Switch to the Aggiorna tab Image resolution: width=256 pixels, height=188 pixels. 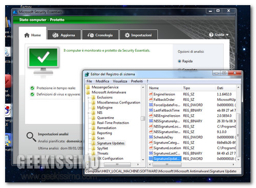click(64, 35)
